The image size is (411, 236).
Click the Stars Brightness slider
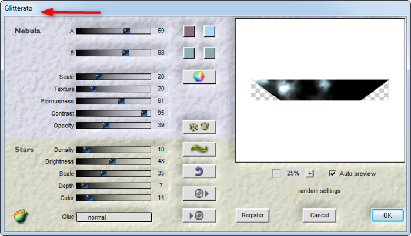point(113,161)
